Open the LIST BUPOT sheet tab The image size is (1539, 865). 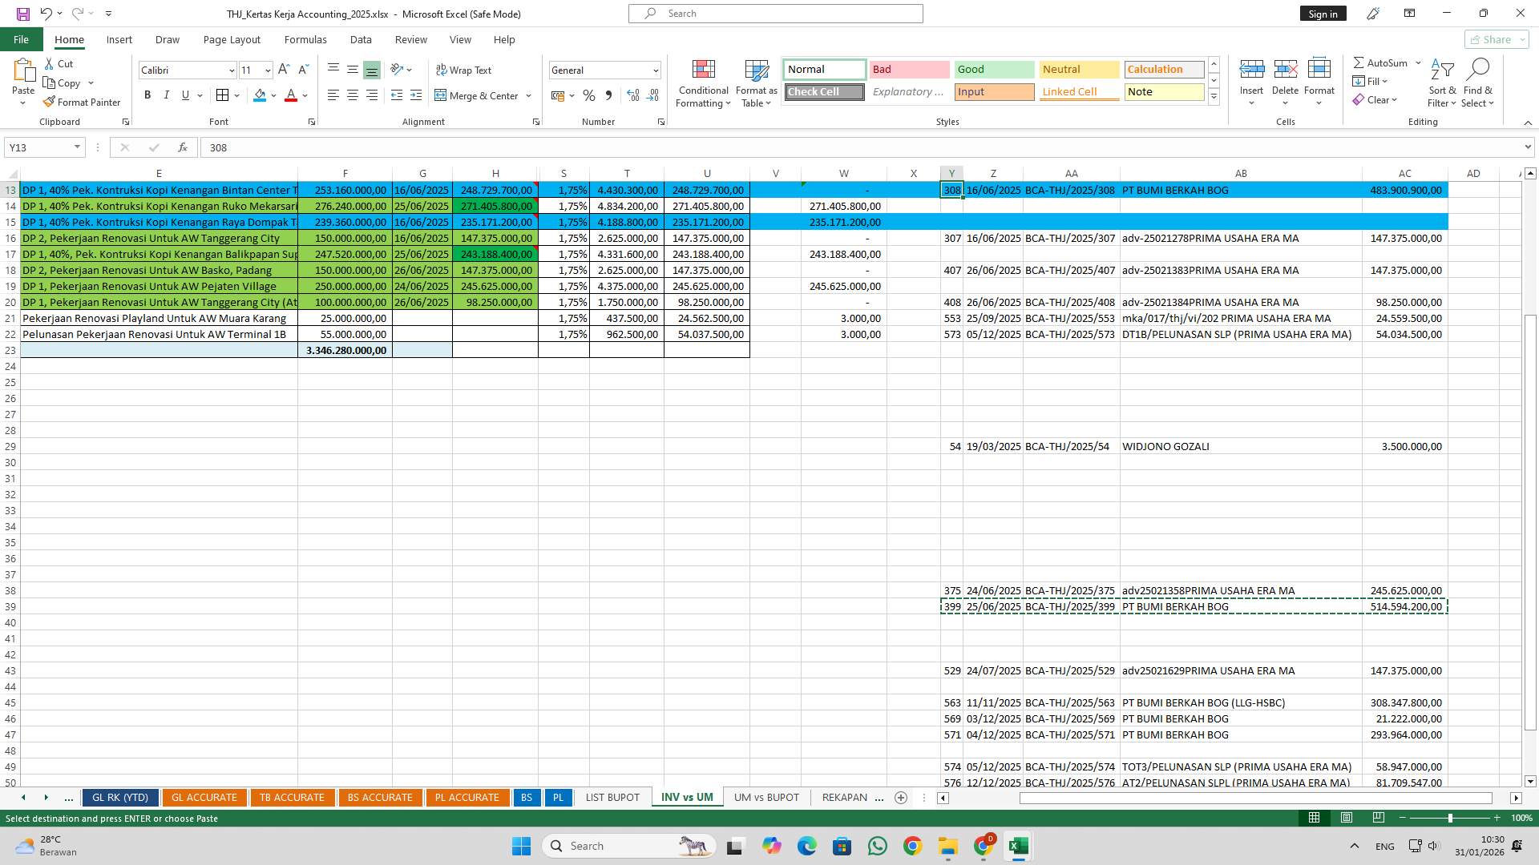click(612, 797)
